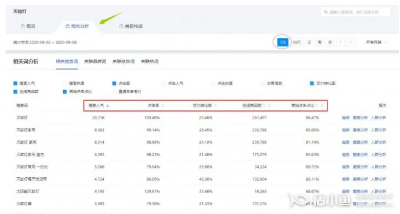Enable the 点击人气 metric checkbox

pyautogui.click(x=164, y=84)
